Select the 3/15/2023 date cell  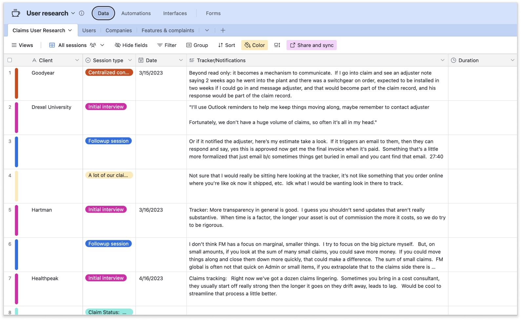click(161, 83)
